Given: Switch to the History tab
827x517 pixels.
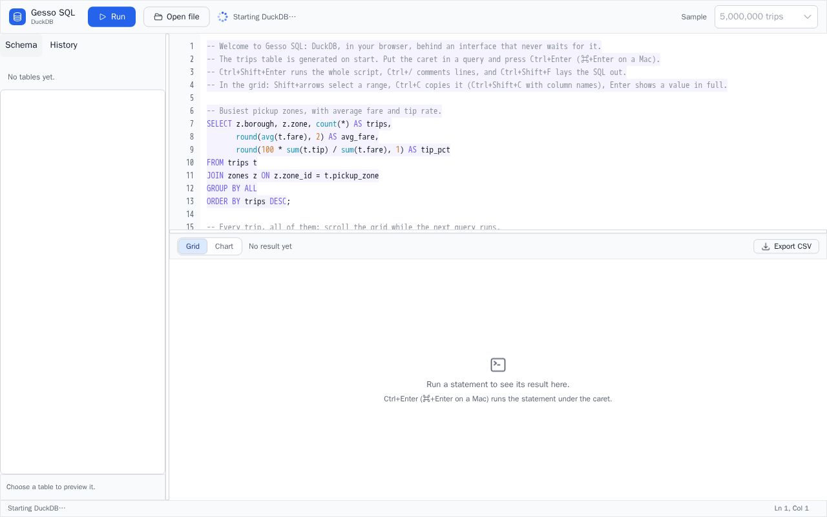Looking at the screenshot, I should pyautogui.click(x=64, y=45).
